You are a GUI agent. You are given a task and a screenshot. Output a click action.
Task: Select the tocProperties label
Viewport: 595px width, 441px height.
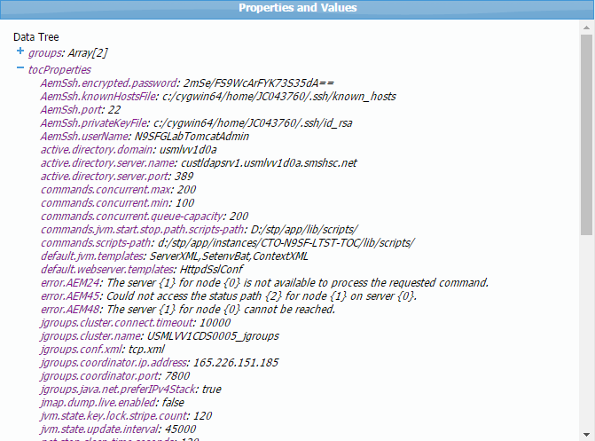(x=59, y=70)
